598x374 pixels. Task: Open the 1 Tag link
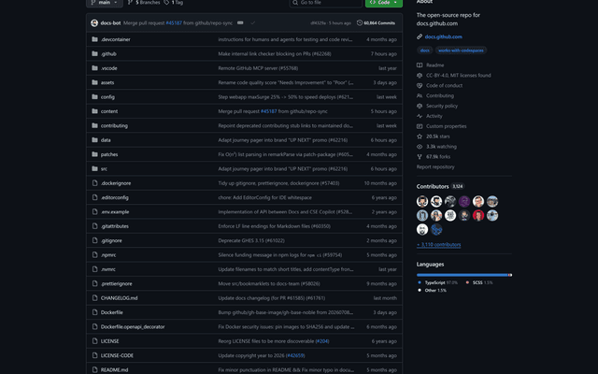[x=174, y=3]
